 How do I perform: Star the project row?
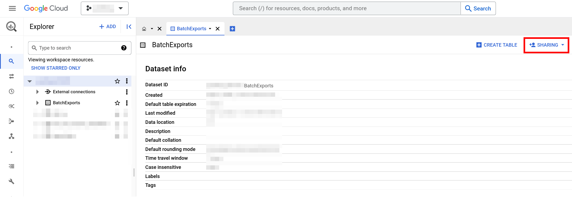[117, 81]
